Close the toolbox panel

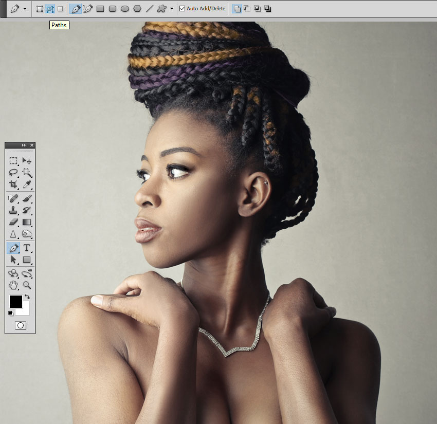32,145
